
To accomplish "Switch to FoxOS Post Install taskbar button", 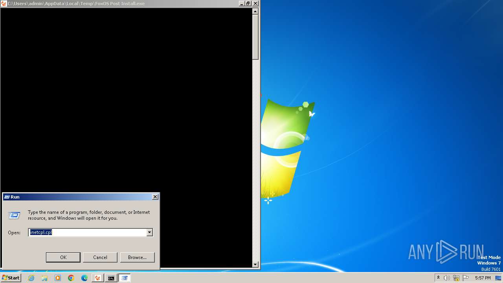I will (x=98, y=278).
